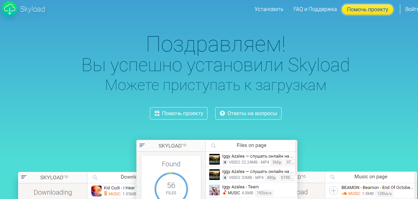Click the Iggy Azalea - Team title
418x199 pixels.
pyautogui.click(x=240, y=187)
